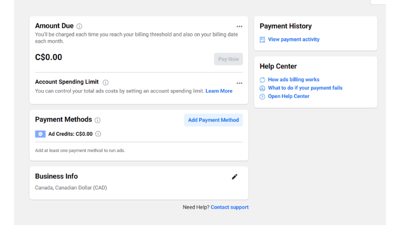400x225 pixels.
Task: Open the How ads billing works link
Action: coord(293,79)
